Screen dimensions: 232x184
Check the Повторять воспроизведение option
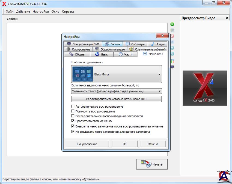[73, 111]
